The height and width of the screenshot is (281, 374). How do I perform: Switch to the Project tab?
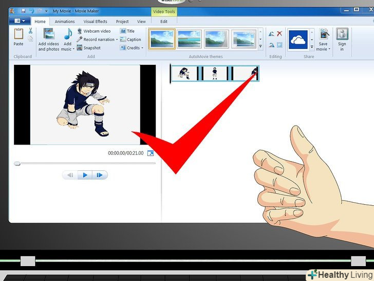(122, 22)
